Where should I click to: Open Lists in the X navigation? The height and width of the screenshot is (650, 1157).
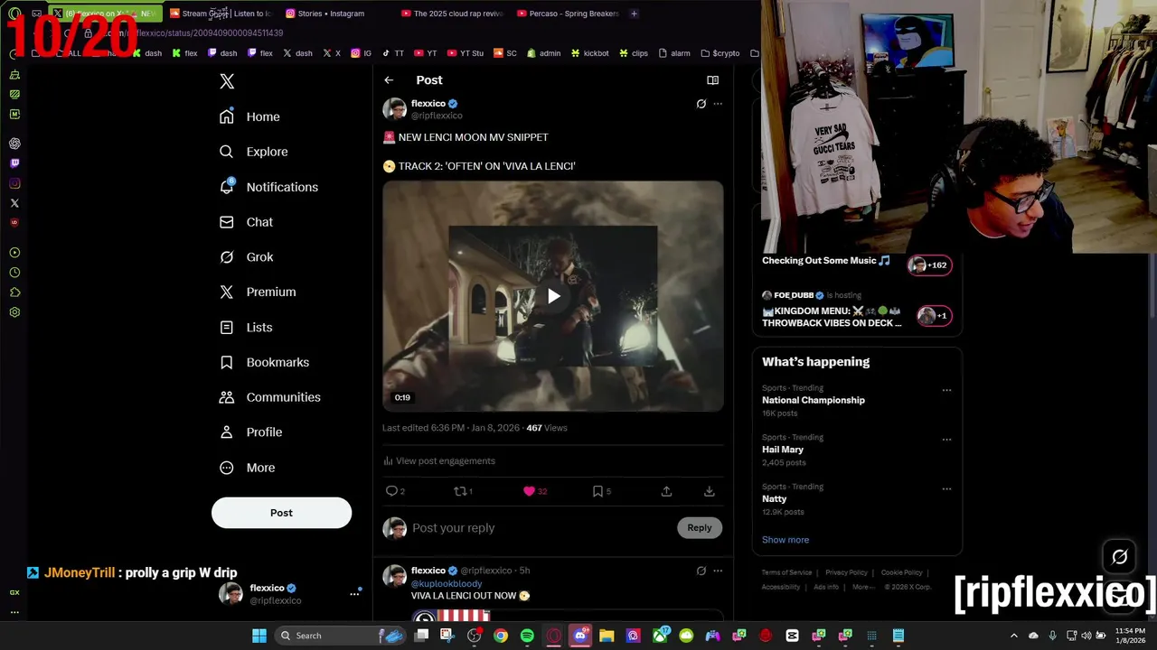pyautogui.click(x=246, y=327)
